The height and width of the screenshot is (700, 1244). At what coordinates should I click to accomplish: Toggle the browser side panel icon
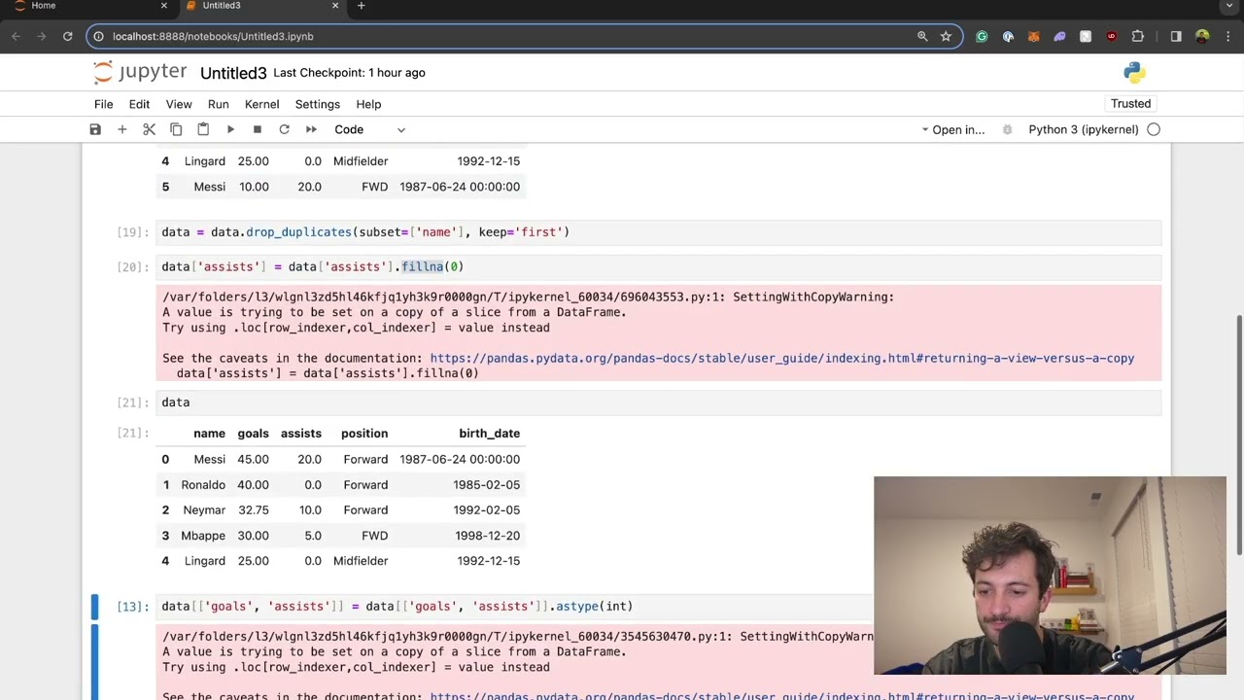[x=1176, y=36]
